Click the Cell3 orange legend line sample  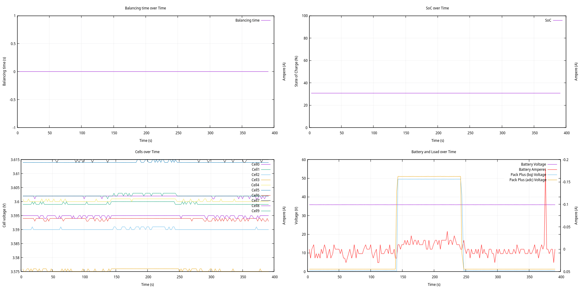coord(265,180)
